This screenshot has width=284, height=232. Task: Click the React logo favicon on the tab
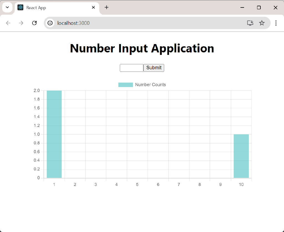20,7
